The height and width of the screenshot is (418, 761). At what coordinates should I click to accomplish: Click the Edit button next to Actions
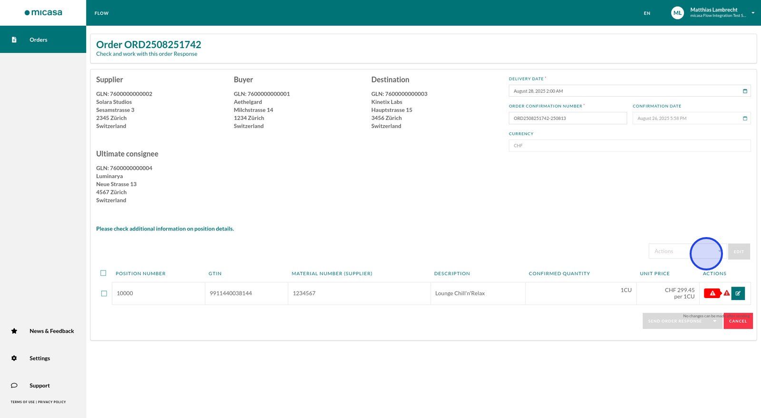[x=739, y=251]
